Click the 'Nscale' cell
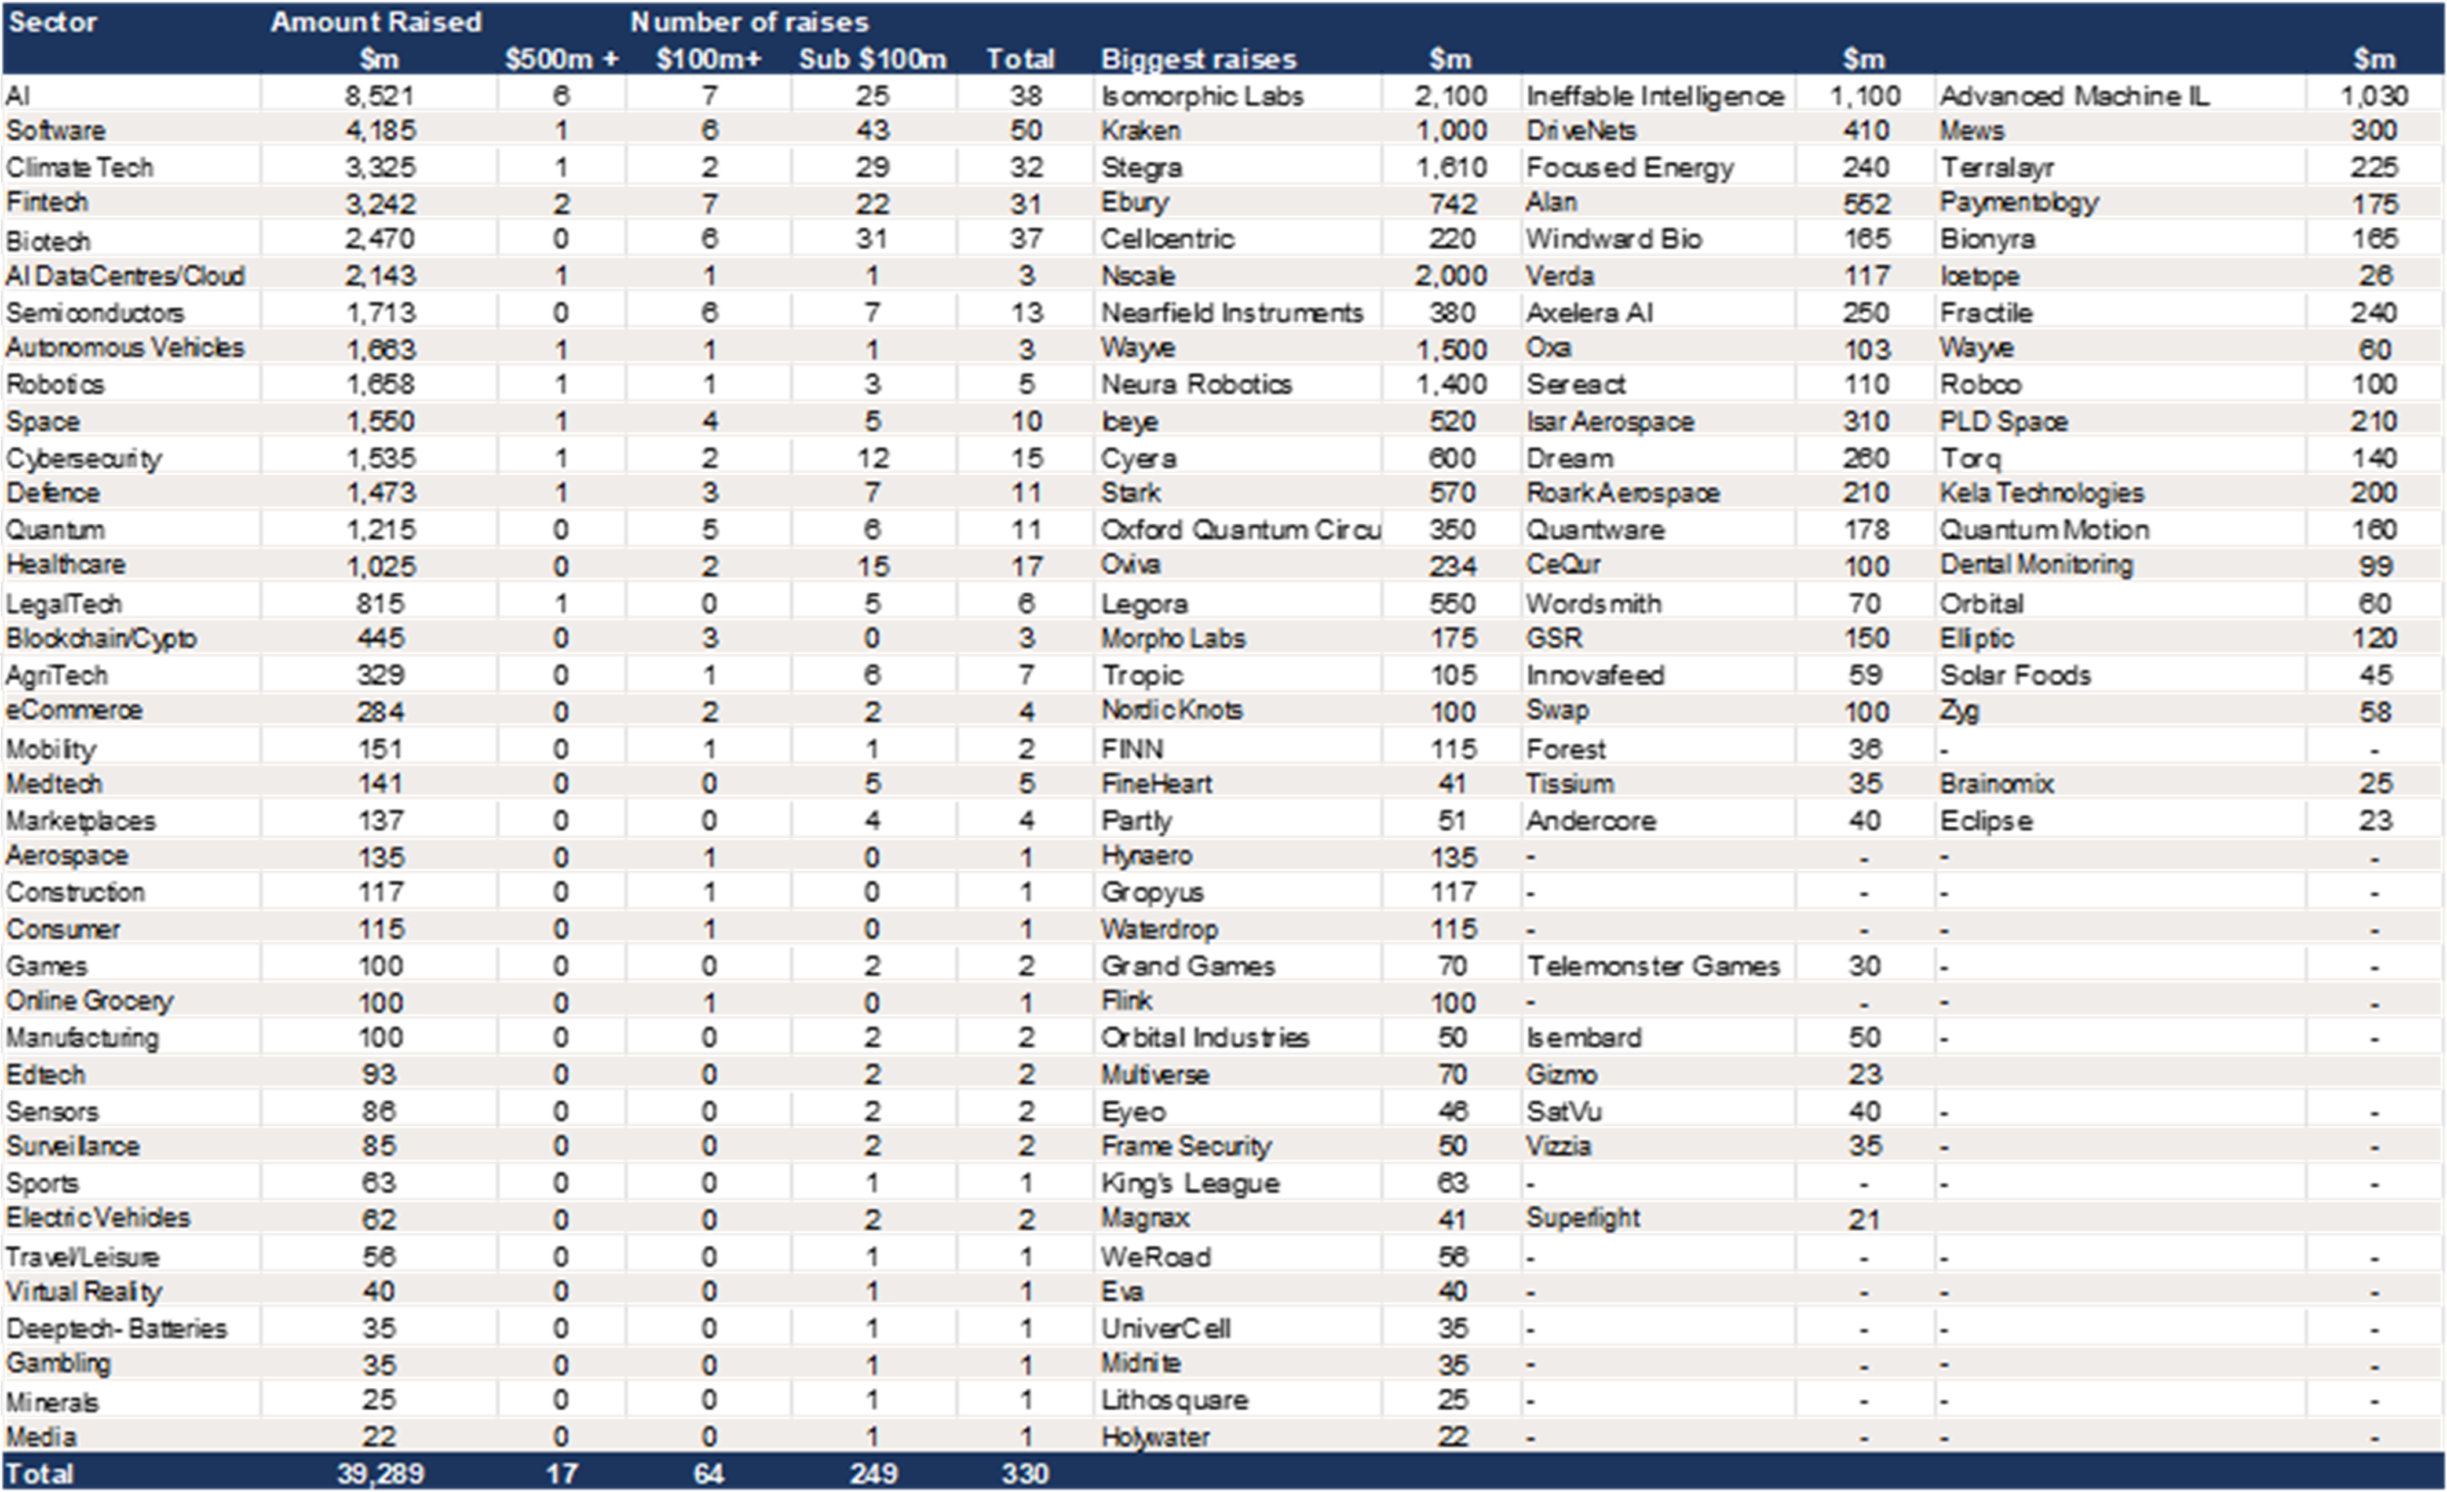Screen dimensions: 2447x1492 coord(1138,275)
